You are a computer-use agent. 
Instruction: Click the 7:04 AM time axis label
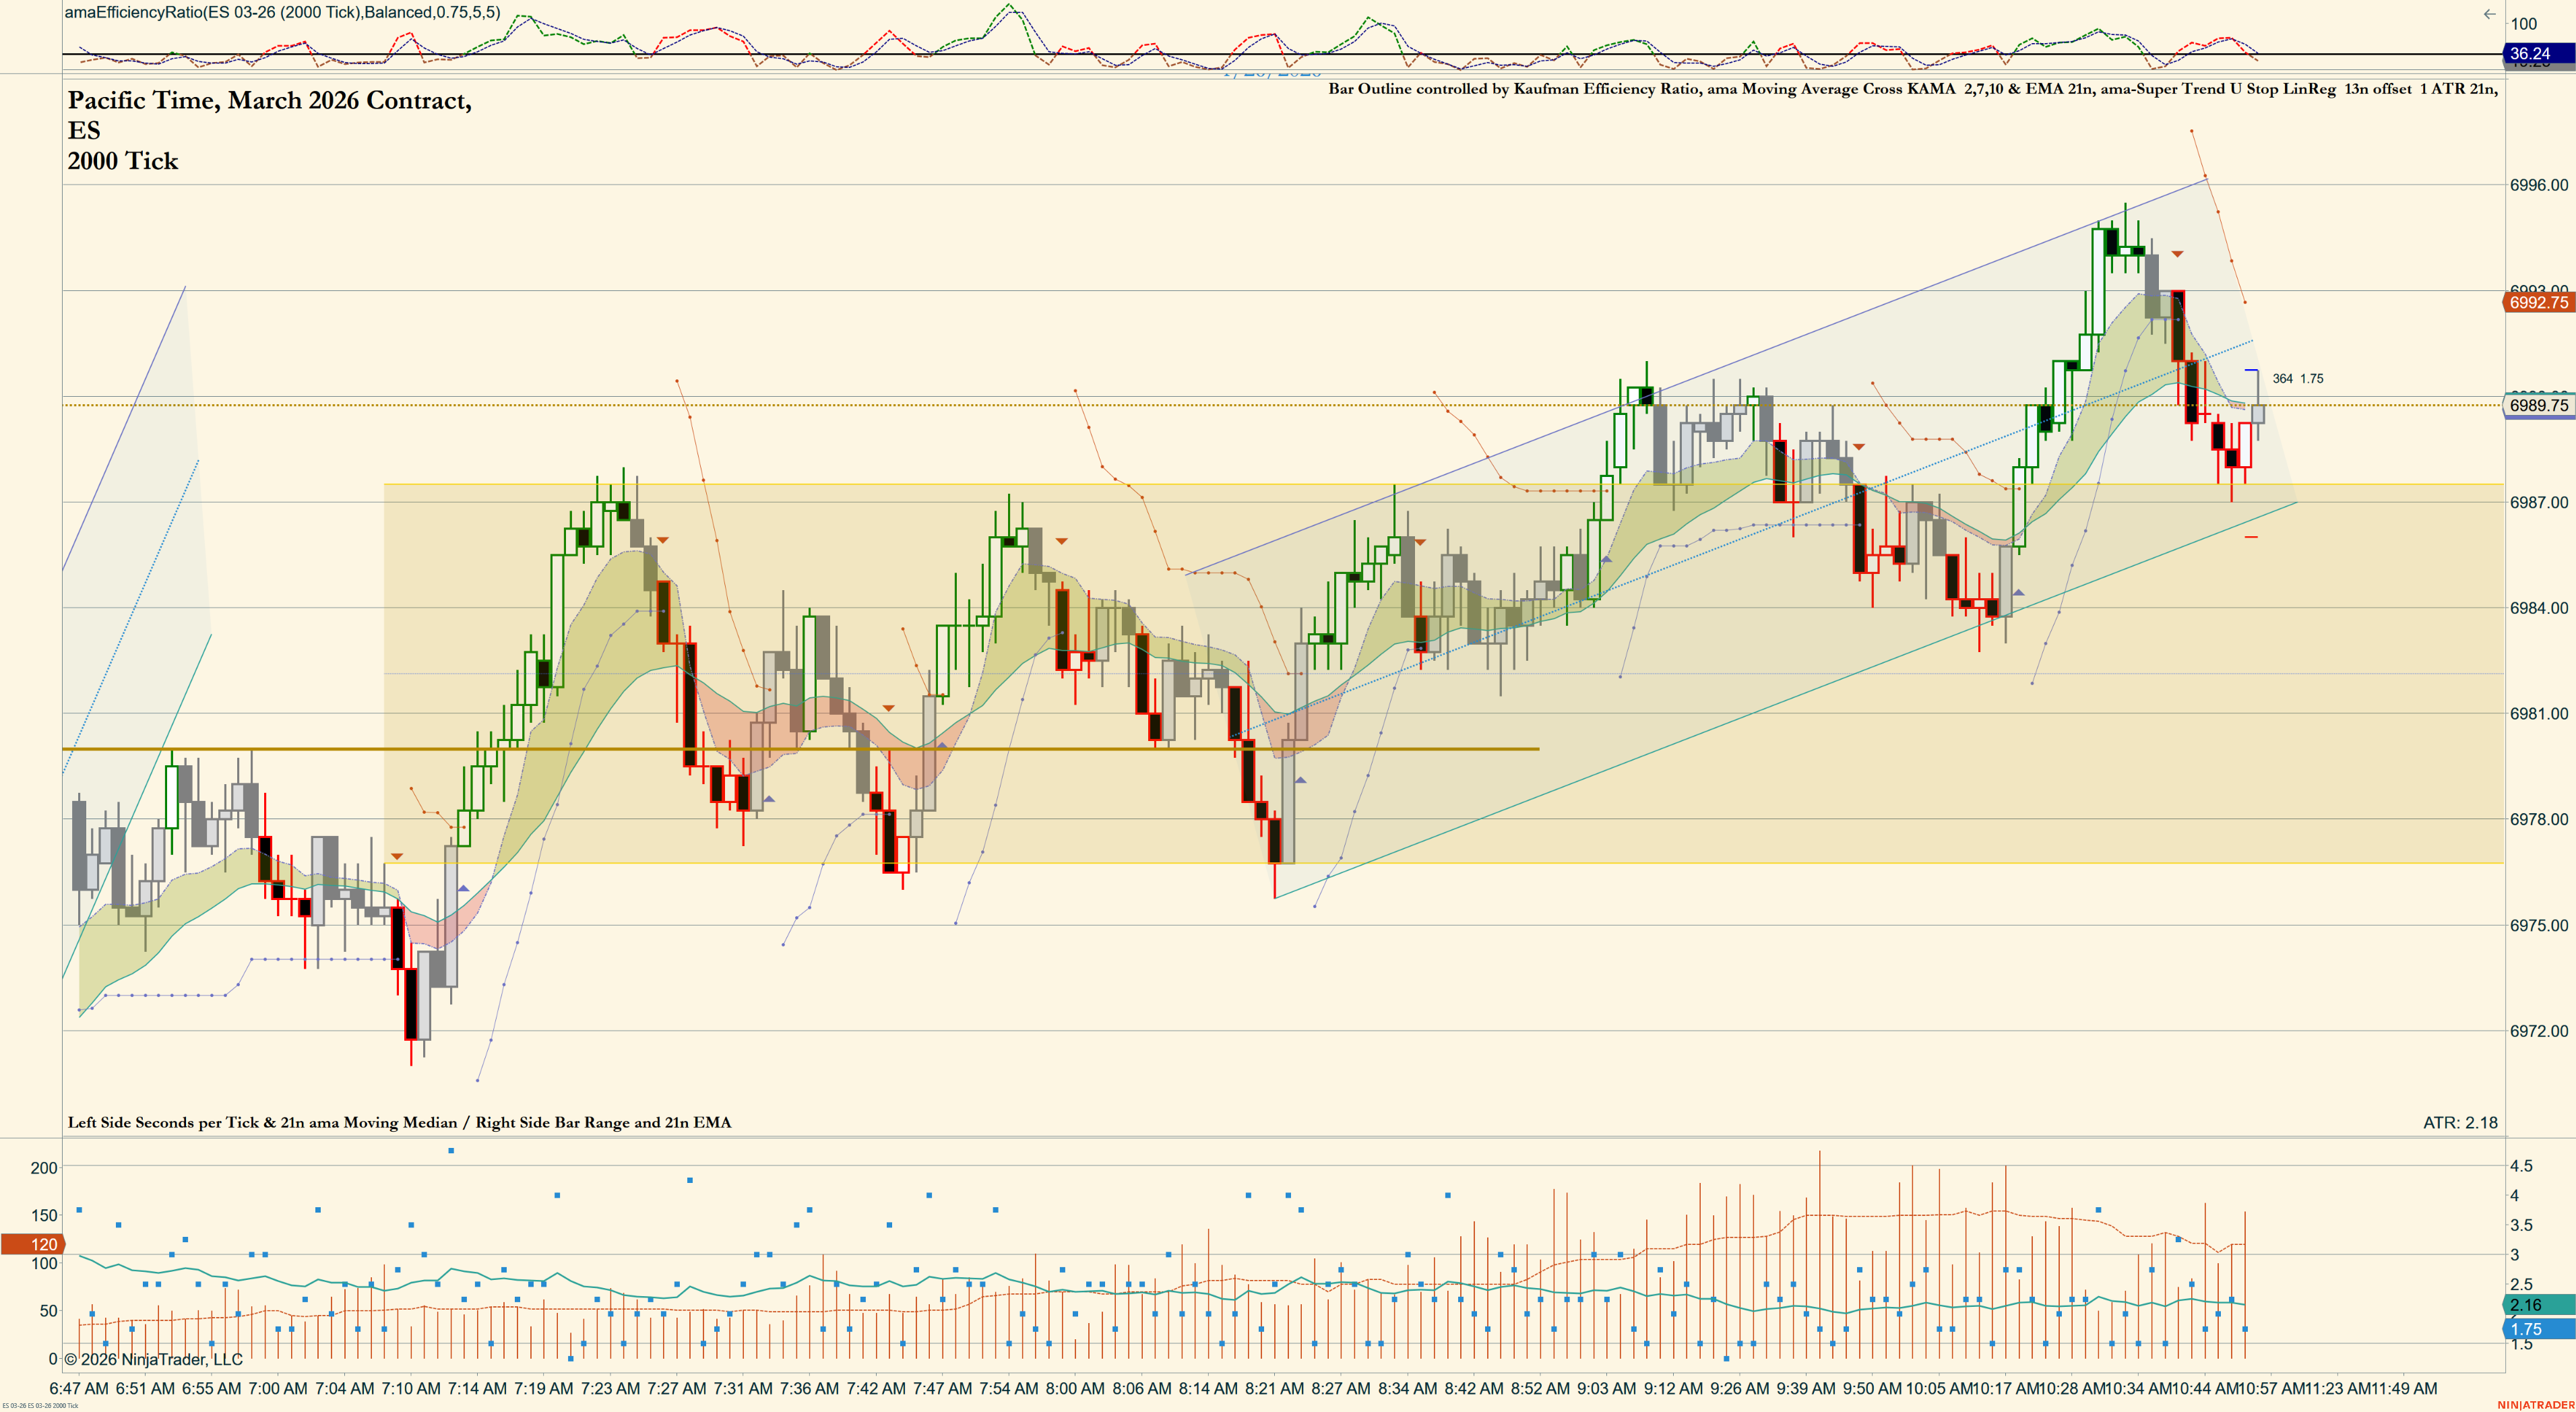344,1389
